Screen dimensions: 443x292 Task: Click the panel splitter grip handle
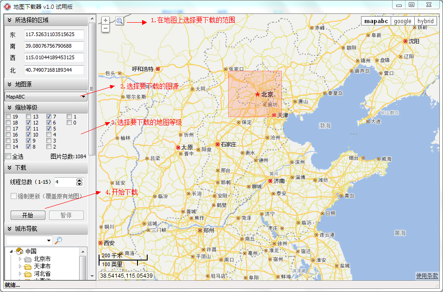pos(92,89)
